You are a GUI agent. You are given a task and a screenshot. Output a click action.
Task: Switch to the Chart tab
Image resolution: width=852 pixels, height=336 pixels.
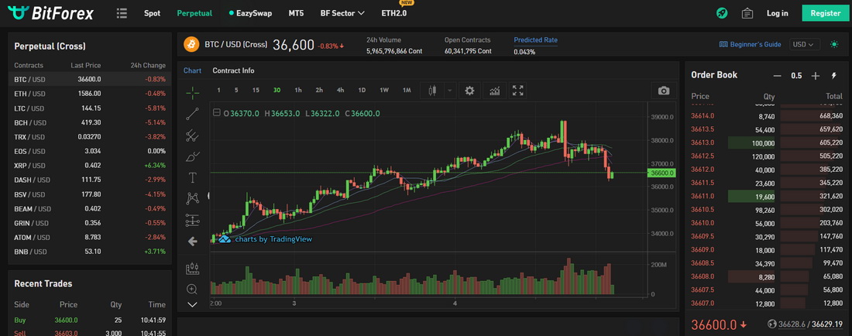[x=192, y=70]
